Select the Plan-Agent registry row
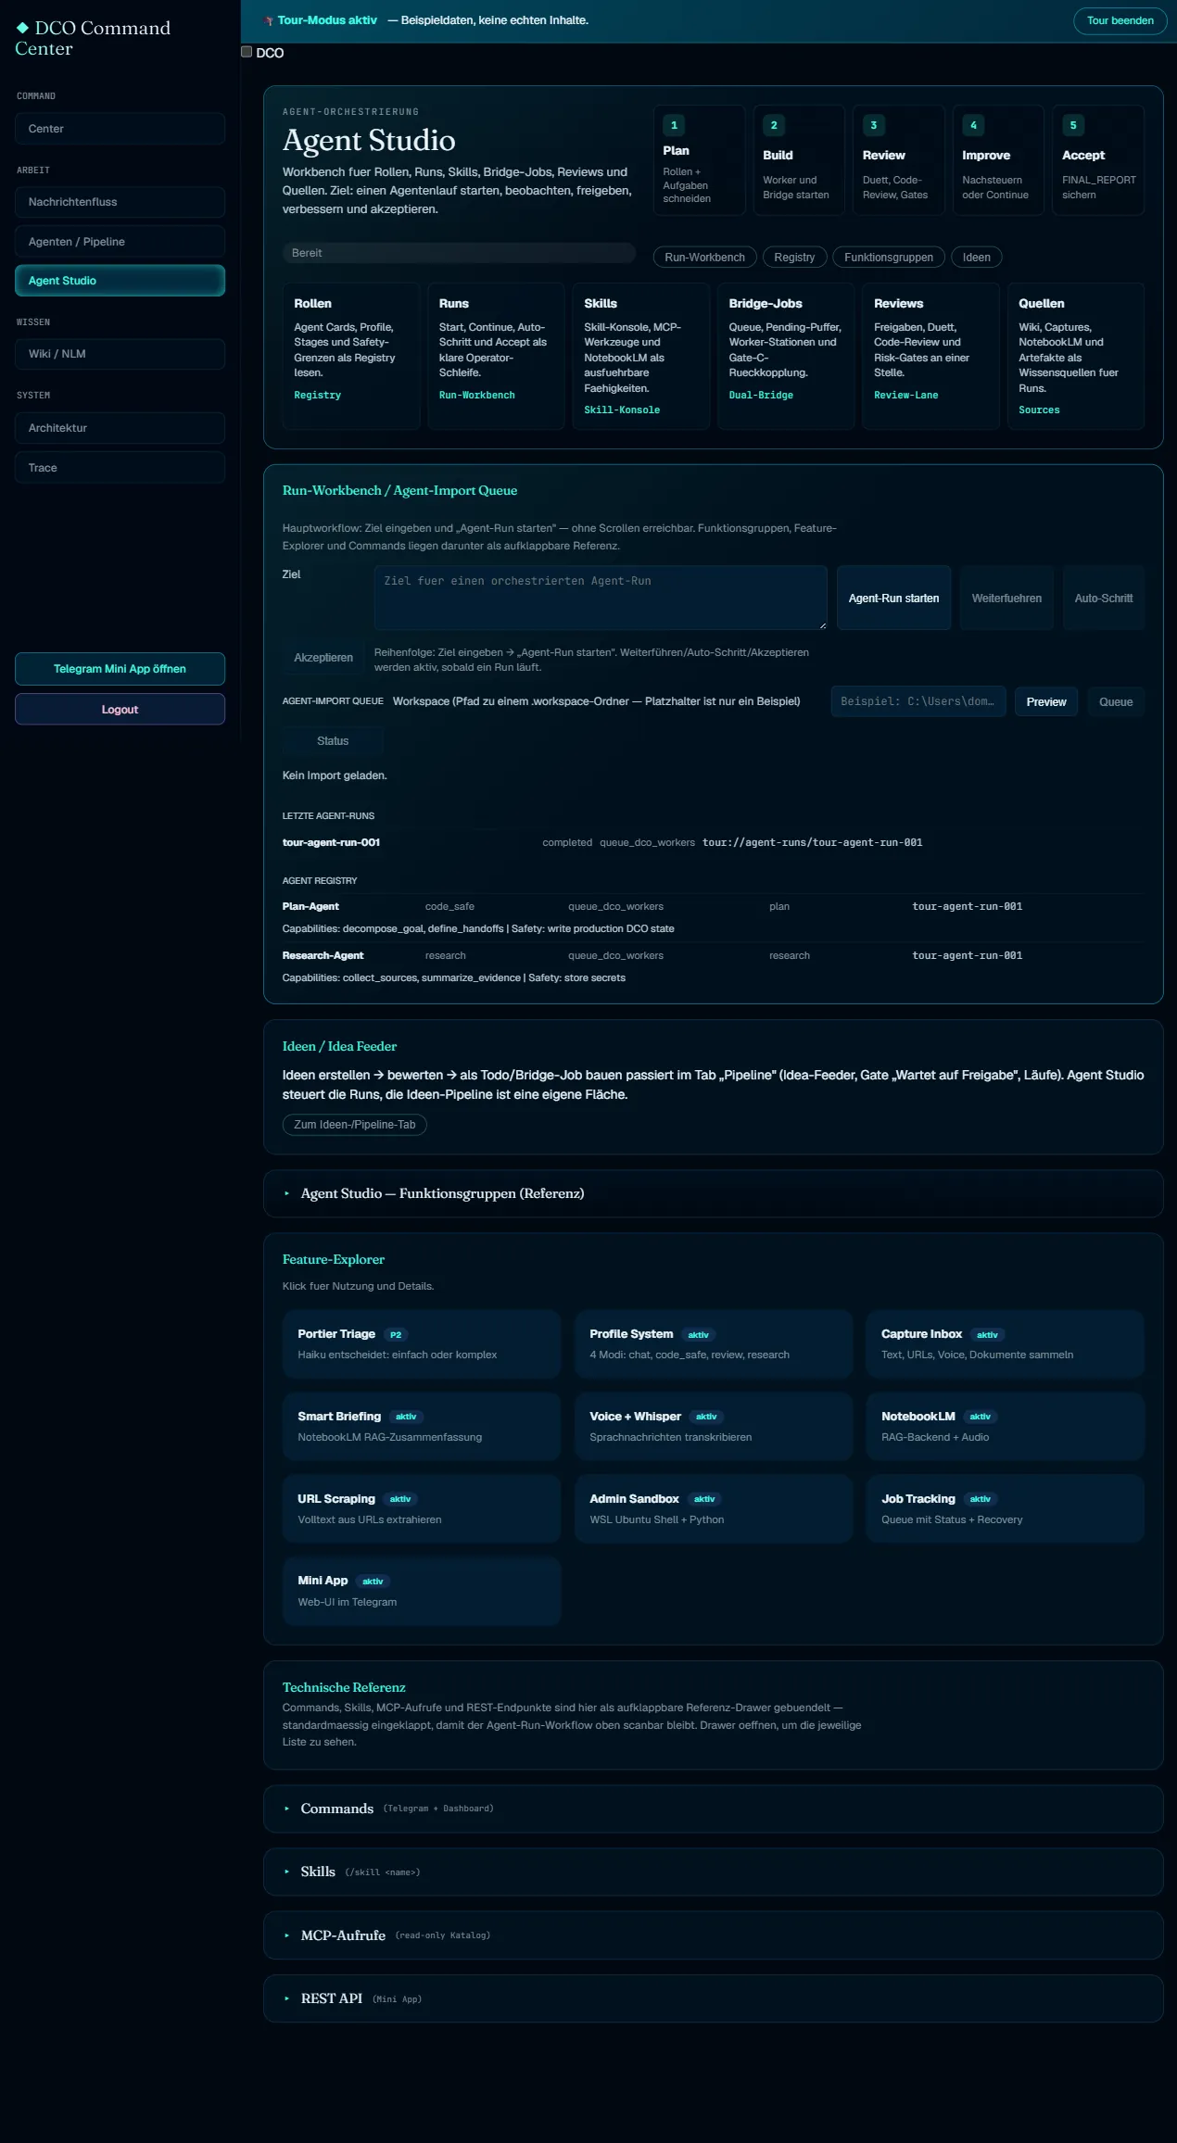This screenshot has width=1177, height=2143. coord(713,917)
